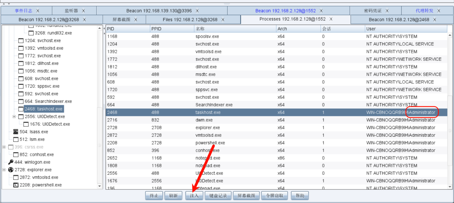Click the 令牌窃取 steal token button
Screen dimensions: 454x203
coord(274,195)
